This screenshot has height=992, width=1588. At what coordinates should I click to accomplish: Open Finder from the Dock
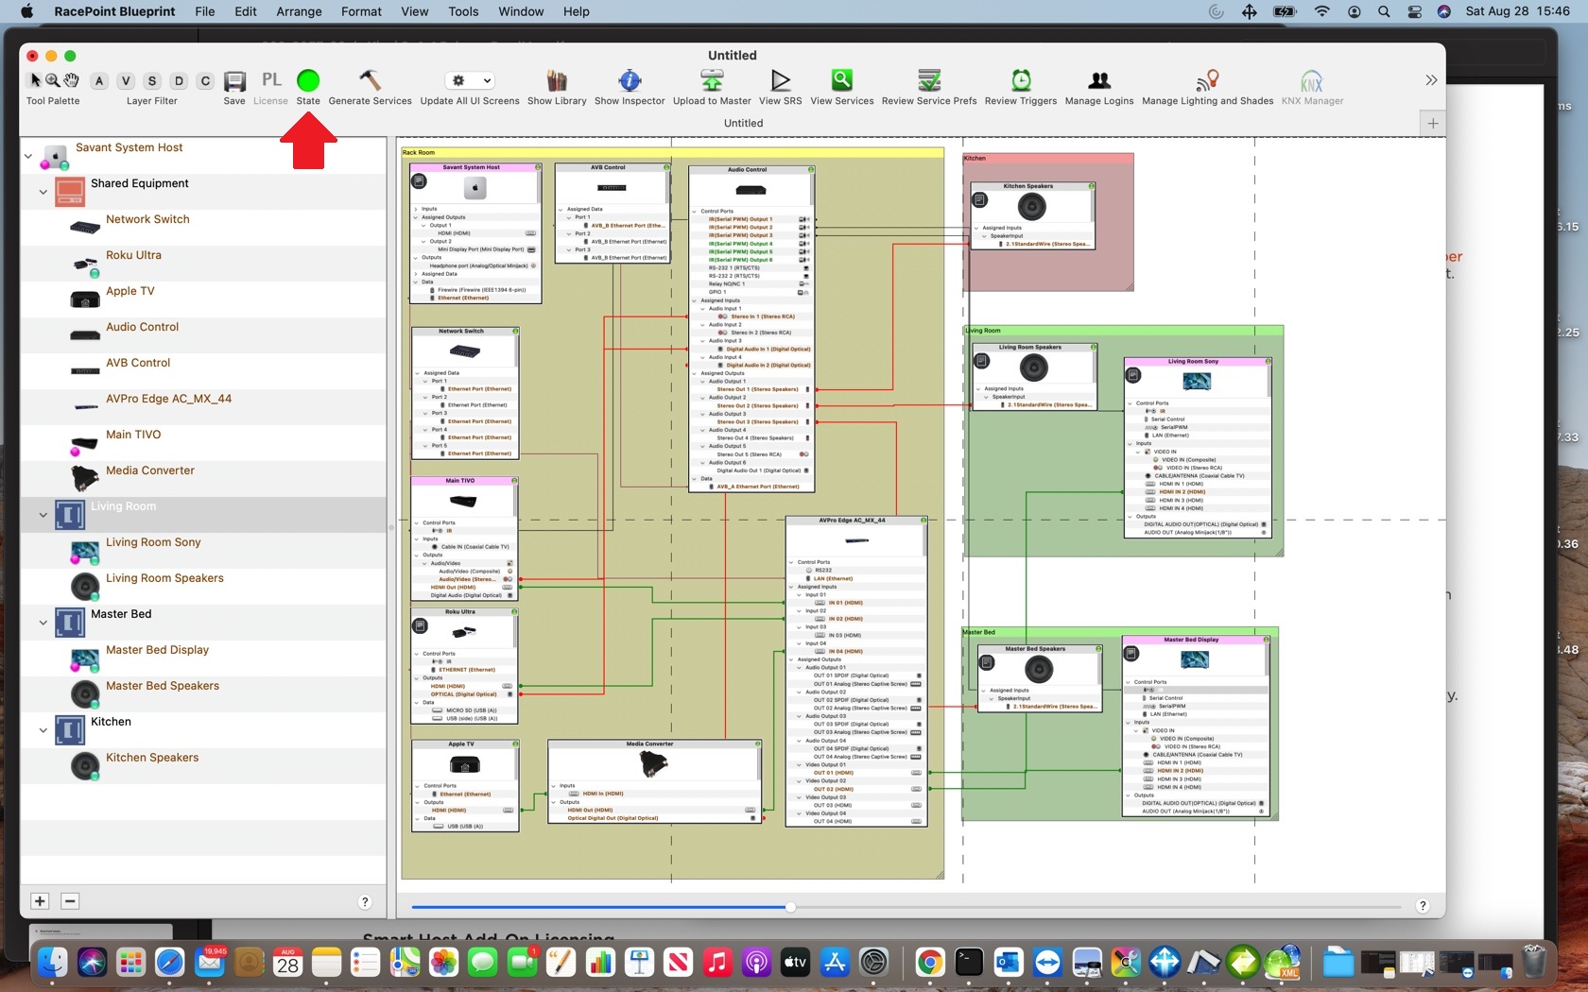(x=52, y=963)
